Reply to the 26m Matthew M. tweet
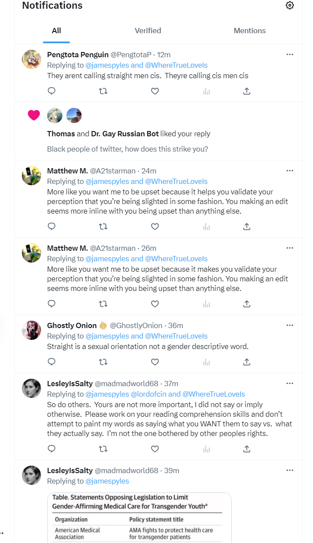This screenshot has width=313, height=543. coord(52,304)
